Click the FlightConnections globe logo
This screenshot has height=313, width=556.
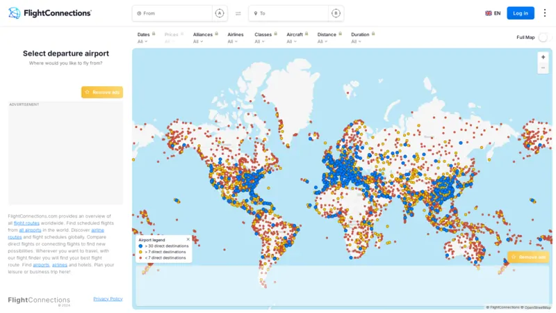tap(14, 13)
